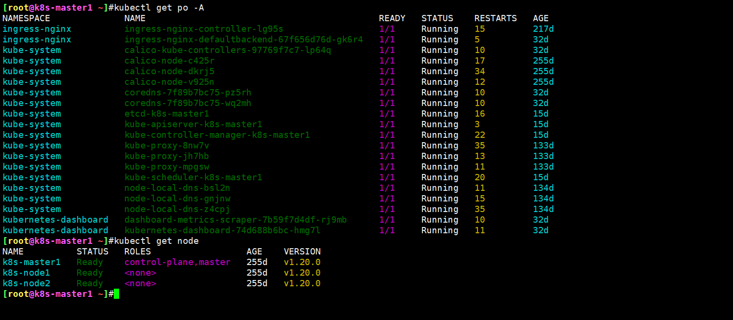The height and width of the screenshot is (320, 733).
Task: Click the calico-node-dkrj5 pod name
Action: (169, 71)
